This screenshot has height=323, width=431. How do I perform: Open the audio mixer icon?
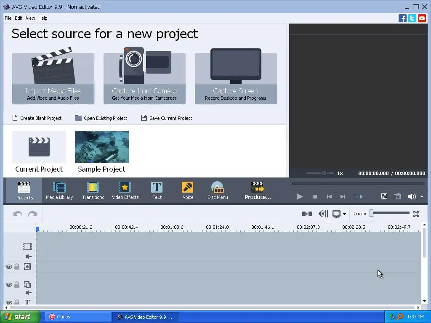click(x=323, y=214)
